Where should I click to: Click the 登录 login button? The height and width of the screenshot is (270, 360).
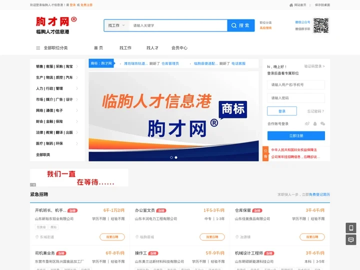point(282,111)
